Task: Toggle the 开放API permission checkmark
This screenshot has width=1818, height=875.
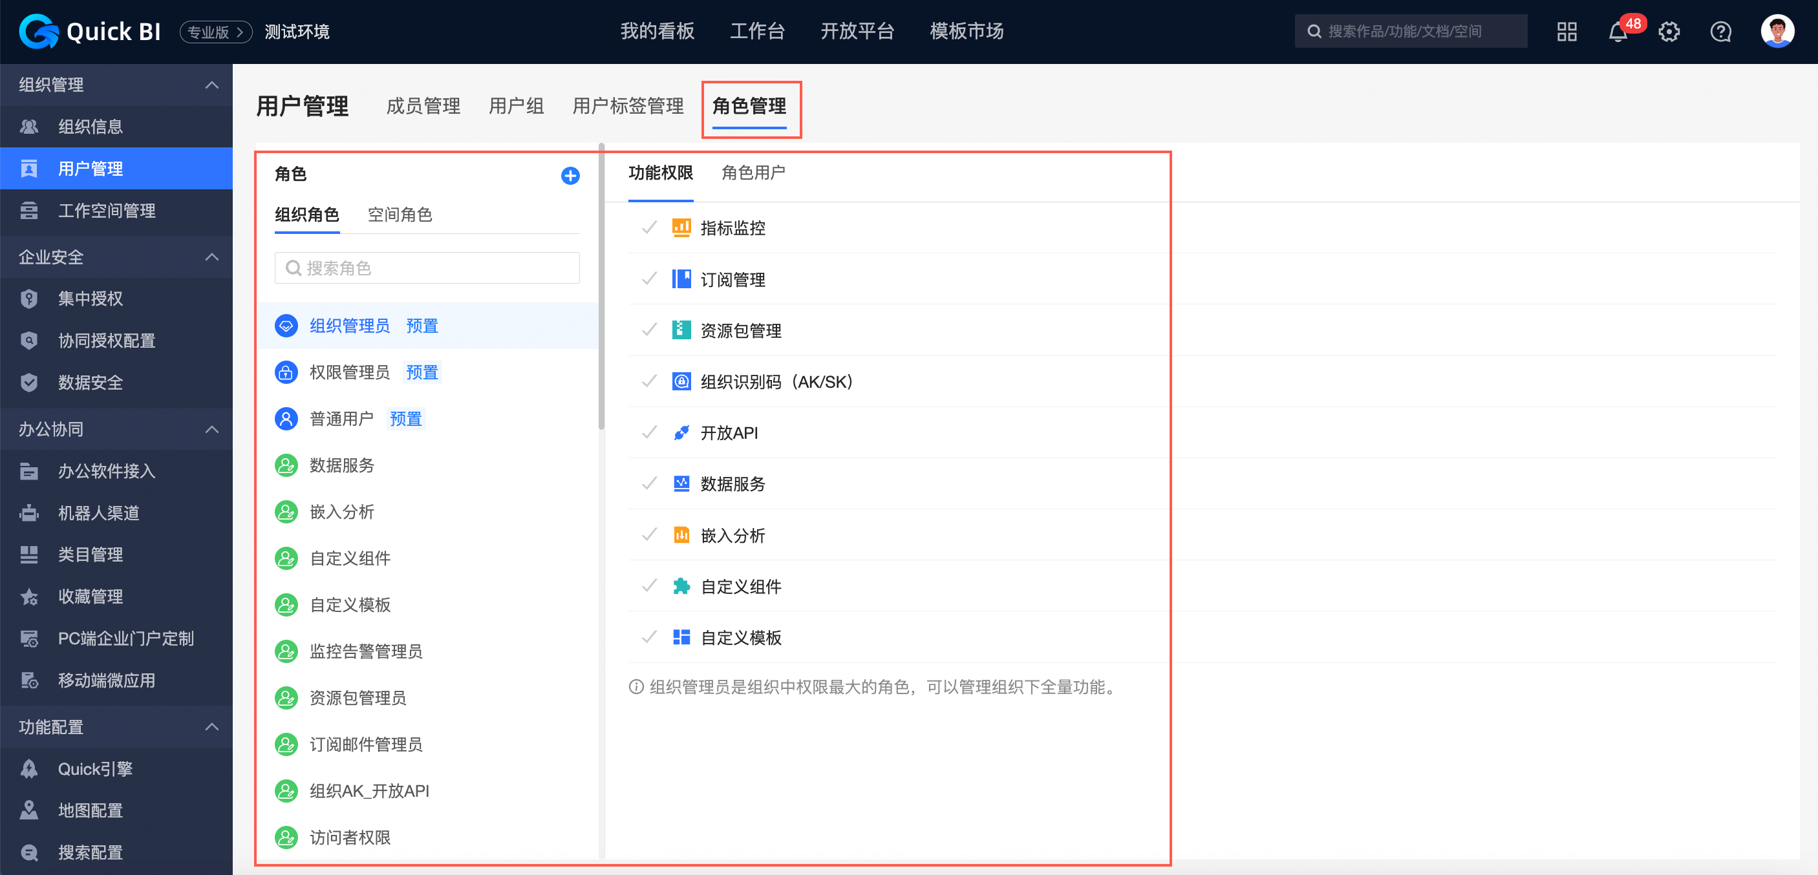Action: click(x=649, y=432)
